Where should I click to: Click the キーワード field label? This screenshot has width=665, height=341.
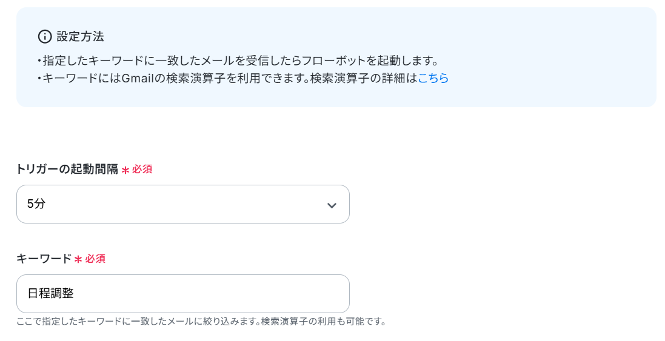click(x=44, y=259)
